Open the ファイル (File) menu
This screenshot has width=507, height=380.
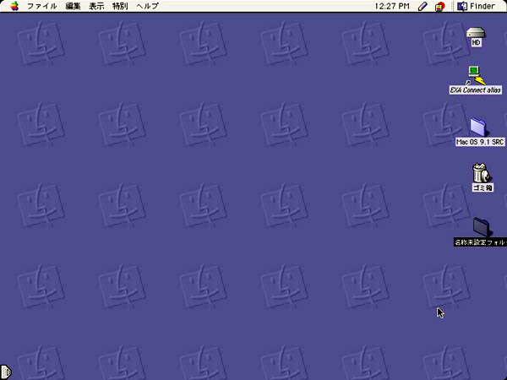click(x=42, y=6)
